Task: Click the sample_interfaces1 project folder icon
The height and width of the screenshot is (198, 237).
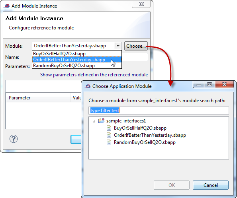Action: [x=101, y=121]
